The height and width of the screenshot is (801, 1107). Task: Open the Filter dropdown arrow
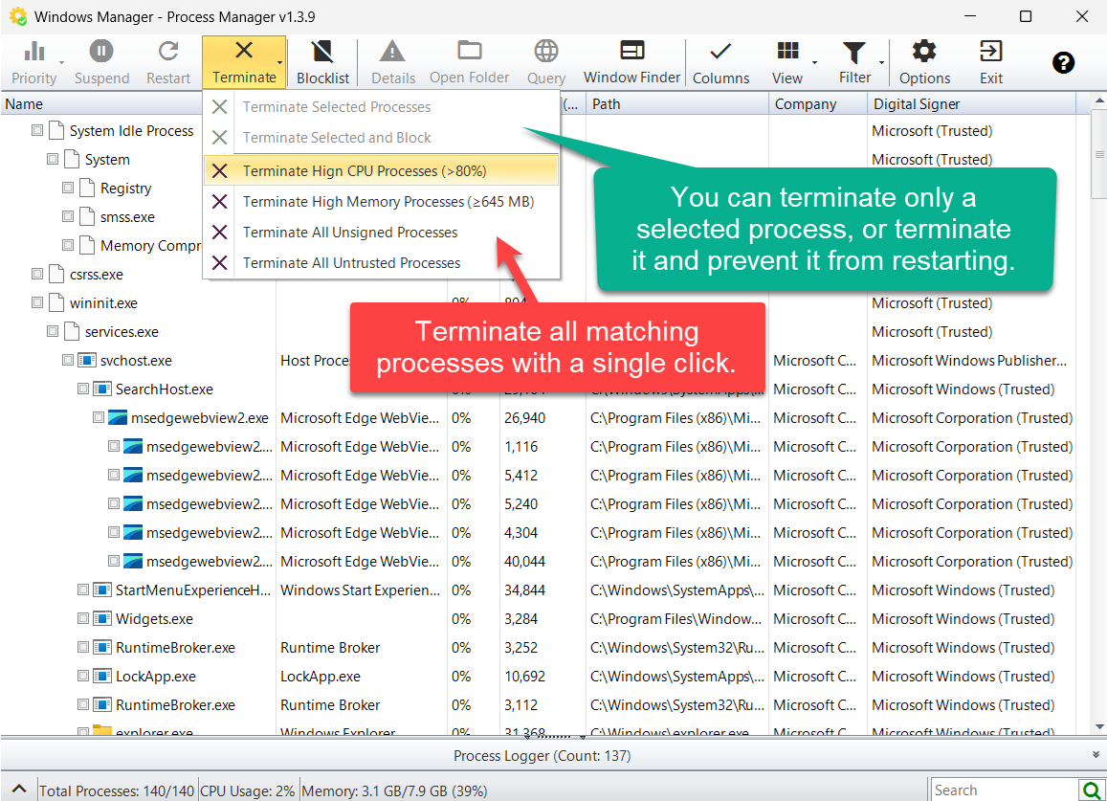click(882, 63)
